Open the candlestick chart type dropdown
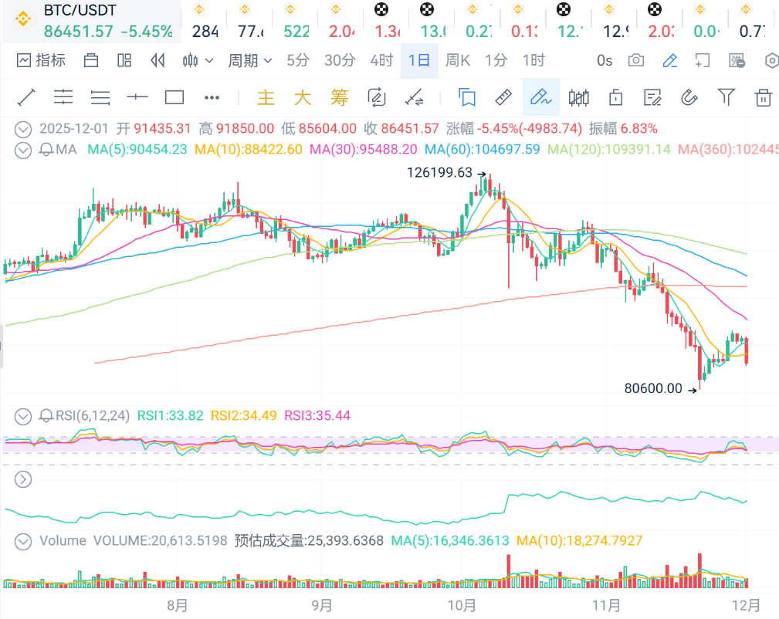Viewport: 779px width, 619px height. (x=198, y=60)
